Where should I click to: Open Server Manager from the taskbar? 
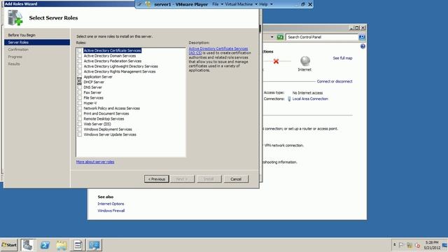pos(28,245)
